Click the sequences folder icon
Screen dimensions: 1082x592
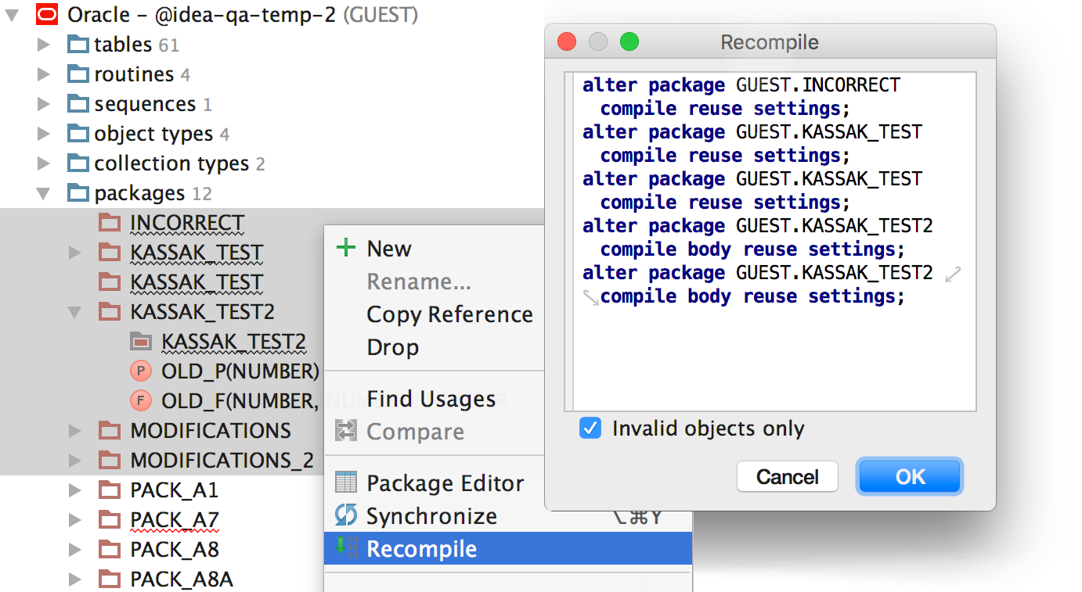[78, 104]
